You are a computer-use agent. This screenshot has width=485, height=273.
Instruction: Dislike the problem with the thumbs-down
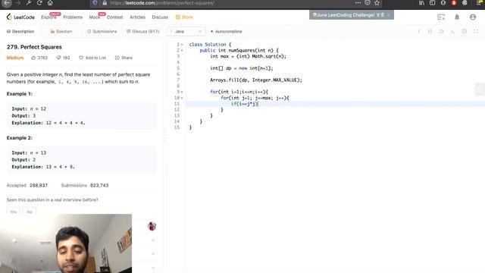click(58, 58)
